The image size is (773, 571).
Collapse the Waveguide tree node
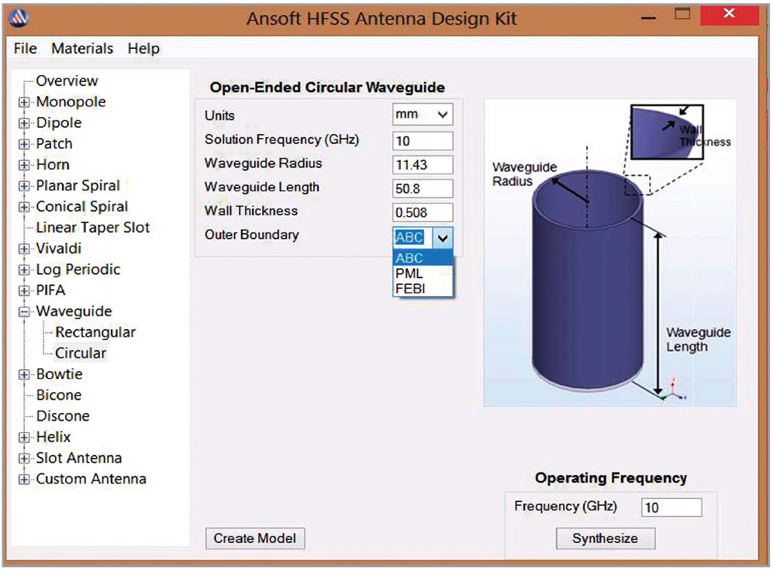point(24,311)
